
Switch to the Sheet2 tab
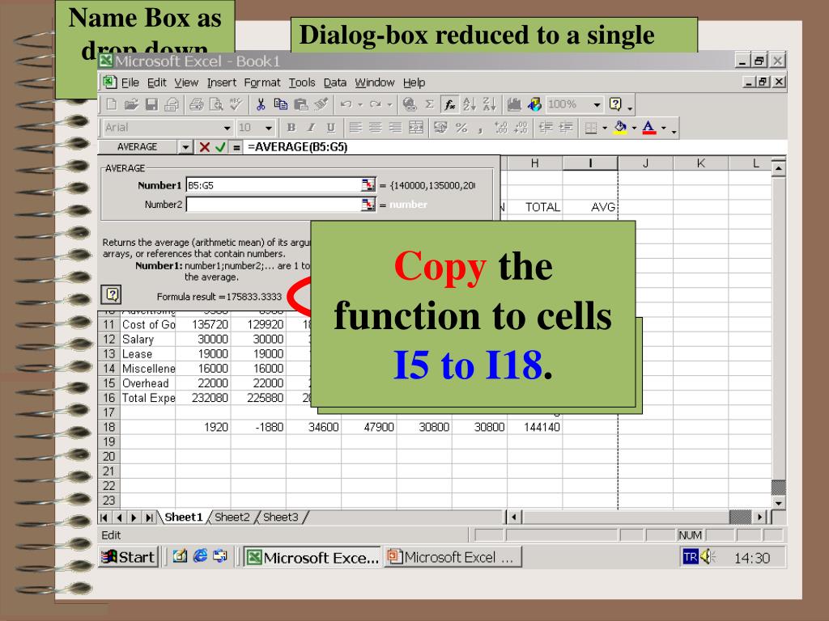click(232, 517)
